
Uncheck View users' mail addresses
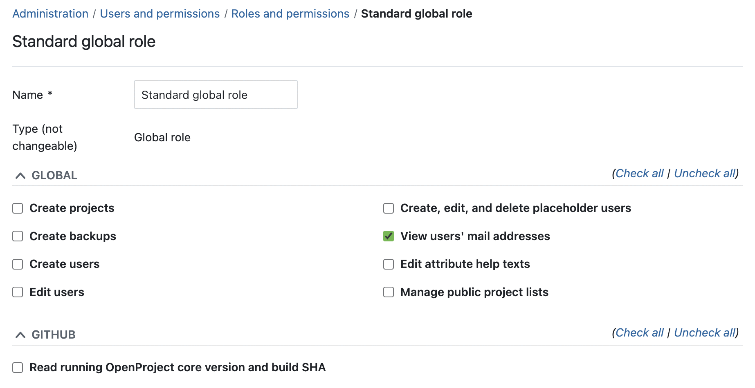pyautogui.click(x=388, y=236)
